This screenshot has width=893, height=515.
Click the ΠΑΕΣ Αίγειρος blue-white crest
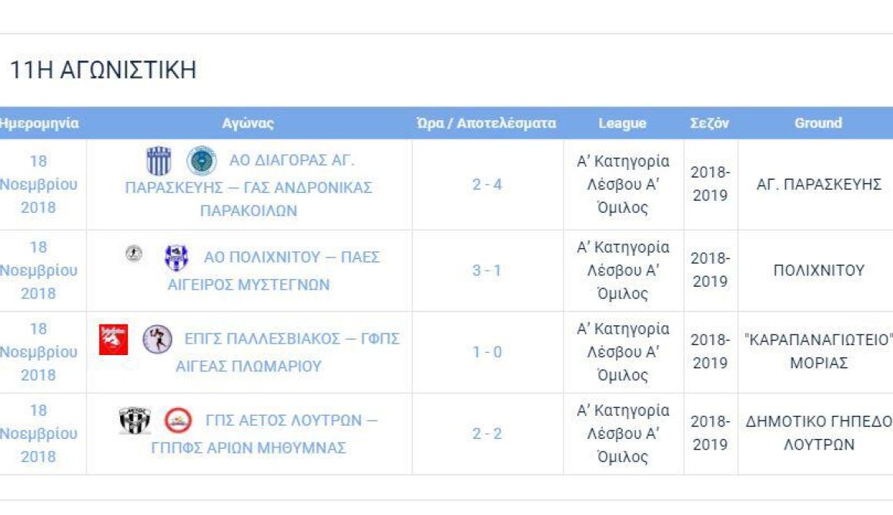[x=176, y=257]
